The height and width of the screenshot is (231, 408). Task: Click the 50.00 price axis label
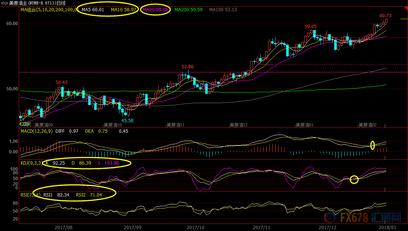click(x=12, y=89)
